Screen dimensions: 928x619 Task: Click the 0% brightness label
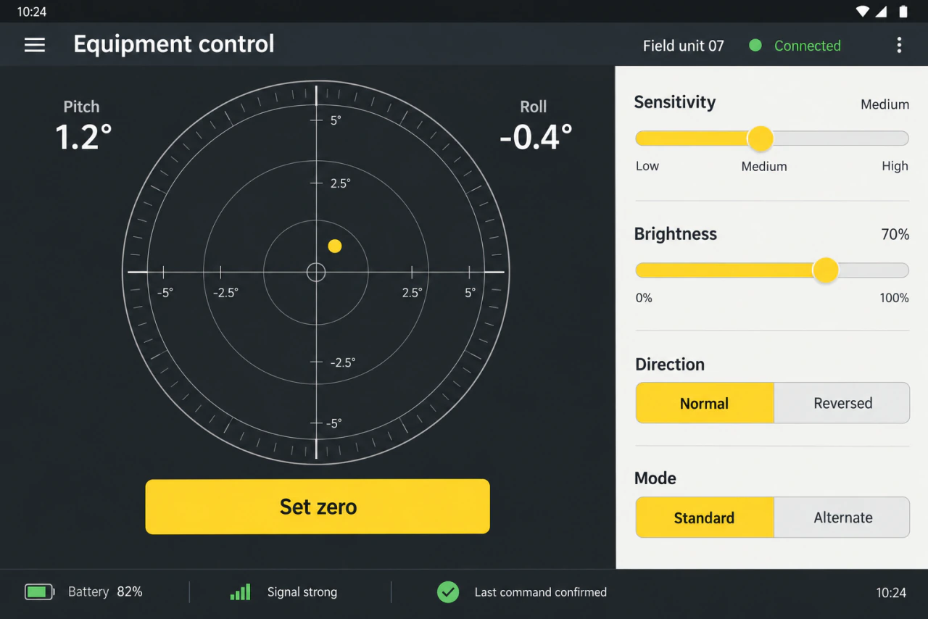(x=644, y=298)
